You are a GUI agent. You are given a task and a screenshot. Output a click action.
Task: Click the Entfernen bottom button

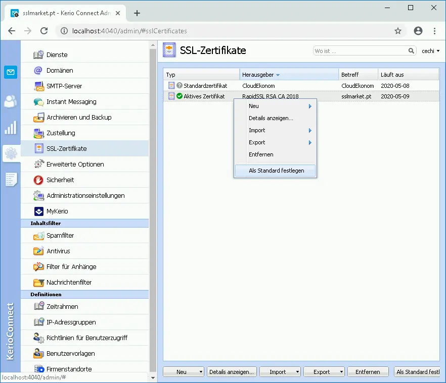[x=368, y=371]
